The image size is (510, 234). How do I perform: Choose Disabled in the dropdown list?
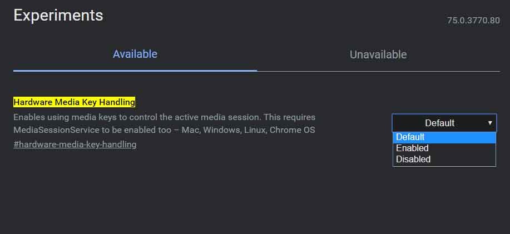pos(413,160)
